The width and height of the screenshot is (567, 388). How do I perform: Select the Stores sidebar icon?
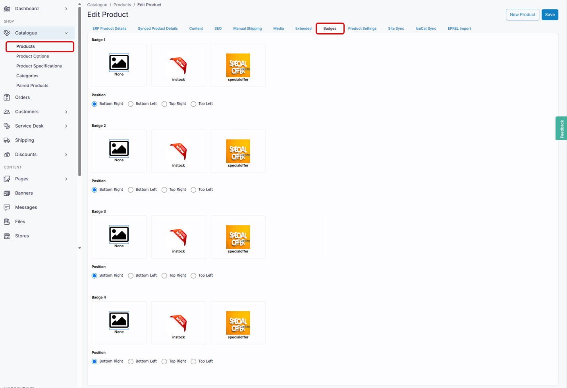7,235
